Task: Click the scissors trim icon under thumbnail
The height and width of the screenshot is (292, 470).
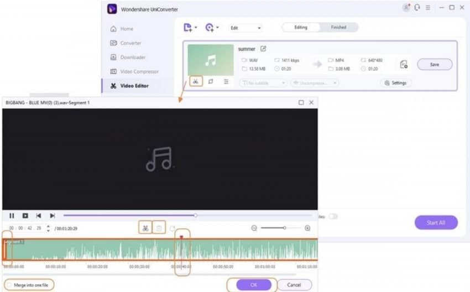Action: pyautogui.click(x=196, y=81)
